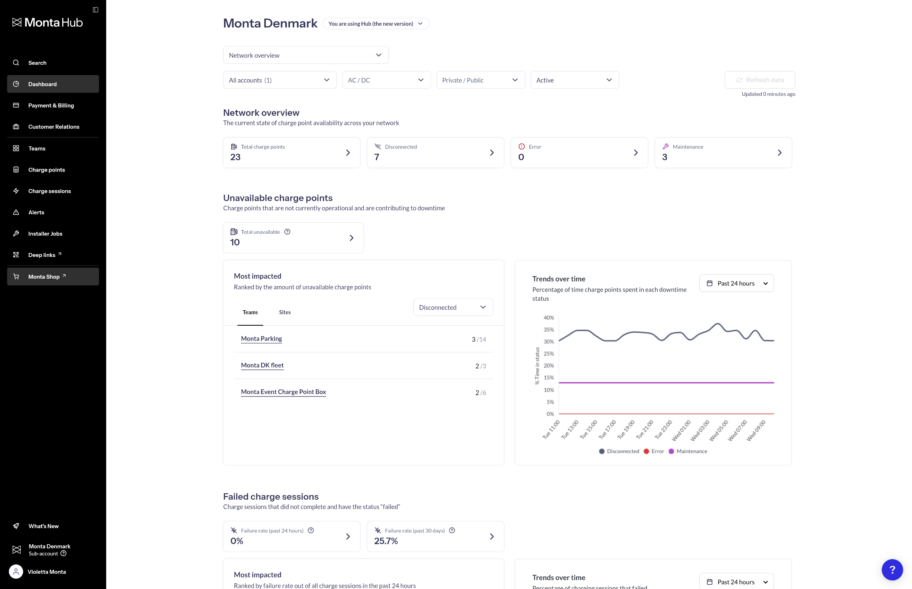Expand the Network overview dropdown
The width and height of the screenshot is (912, 589).
pyautogui.click(x=306, y=55)
